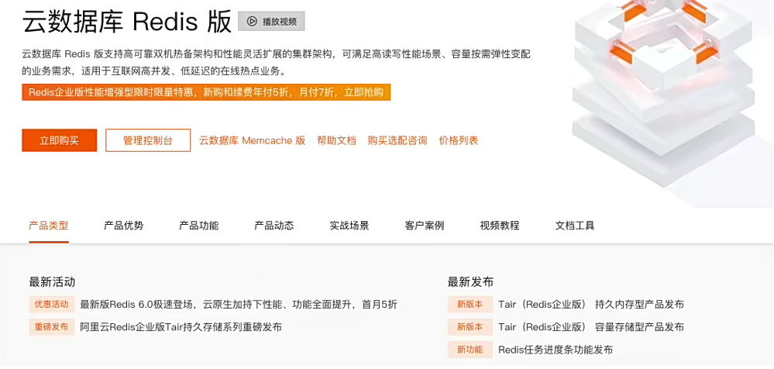This screenshot has height=369, width=774.
Task: Open the 帮助文档 link
Action: click(x=337, y=140)
